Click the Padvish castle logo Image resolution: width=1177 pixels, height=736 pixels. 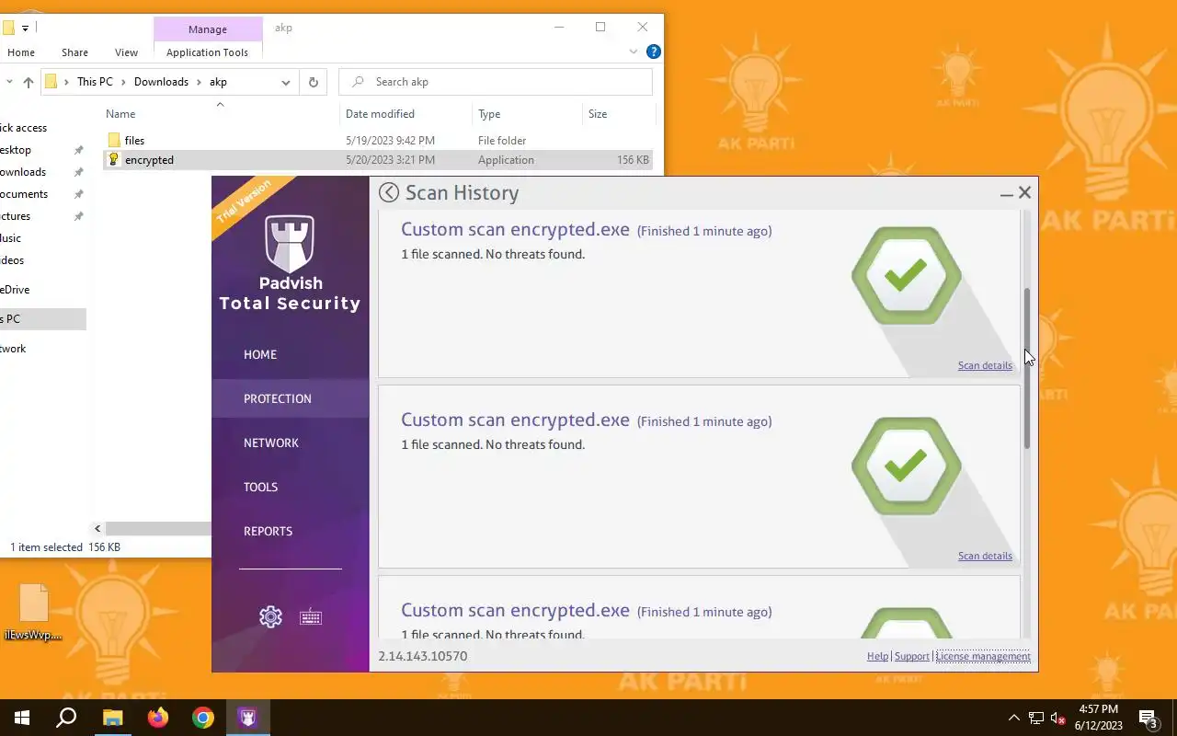(290, 244)
